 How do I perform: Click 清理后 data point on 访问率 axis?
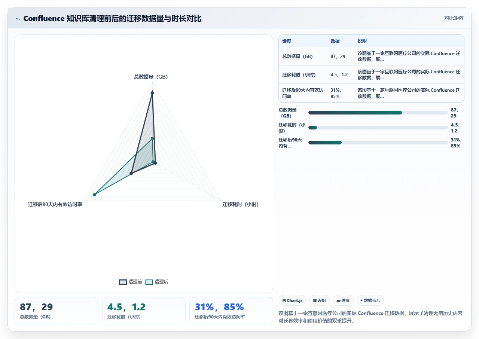[x=95, y=195]
